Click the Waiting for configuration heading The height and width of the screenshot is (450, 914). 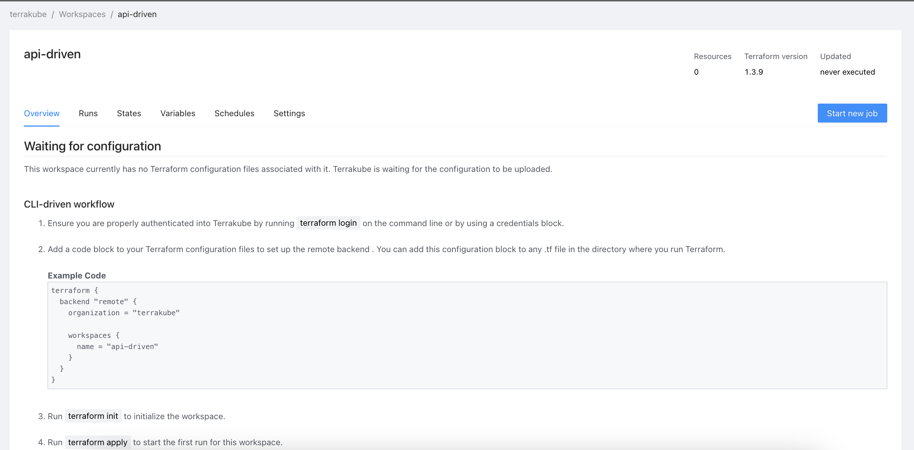(93, 146)
